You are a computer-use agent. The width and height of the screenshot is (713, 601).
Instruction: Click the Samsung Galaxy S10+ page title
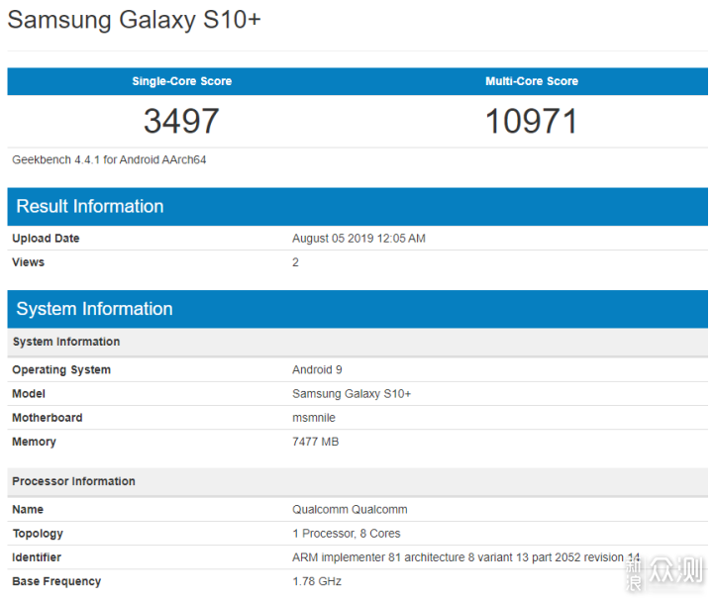pos(135,21)
